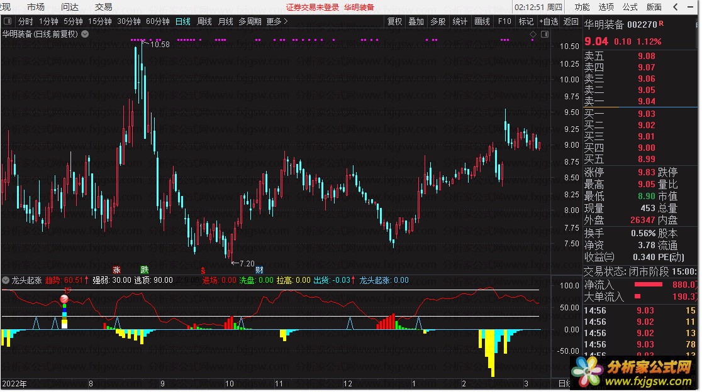Switch to 30分钟 period

click(x=129, y=21)
